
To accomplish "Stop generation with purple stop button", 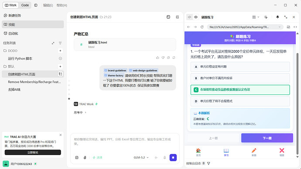I will point(173,158).
